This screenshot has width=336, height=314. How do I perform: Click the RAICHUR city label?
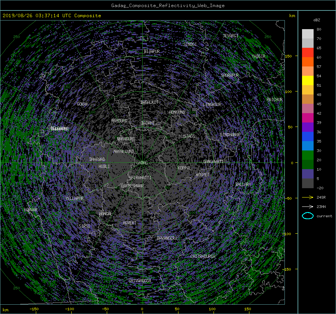coord(274,100)
